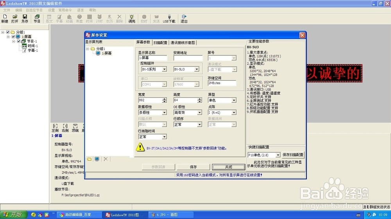This screenshot has width=391, height=219.
Task: Click the delete X icon below screen list
Action: tap(106, 159)
